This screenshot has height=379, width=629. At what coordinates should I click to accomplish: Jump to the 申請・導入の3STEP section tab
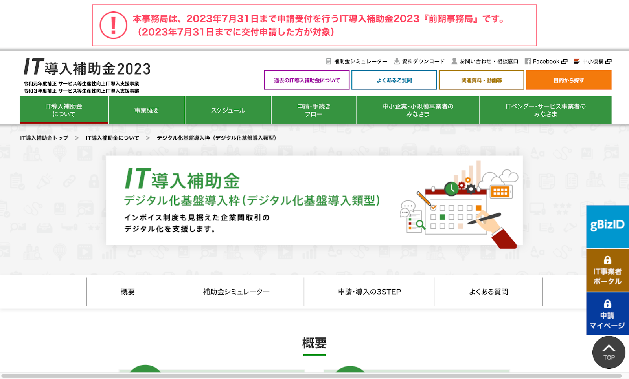tap(370, 292)
